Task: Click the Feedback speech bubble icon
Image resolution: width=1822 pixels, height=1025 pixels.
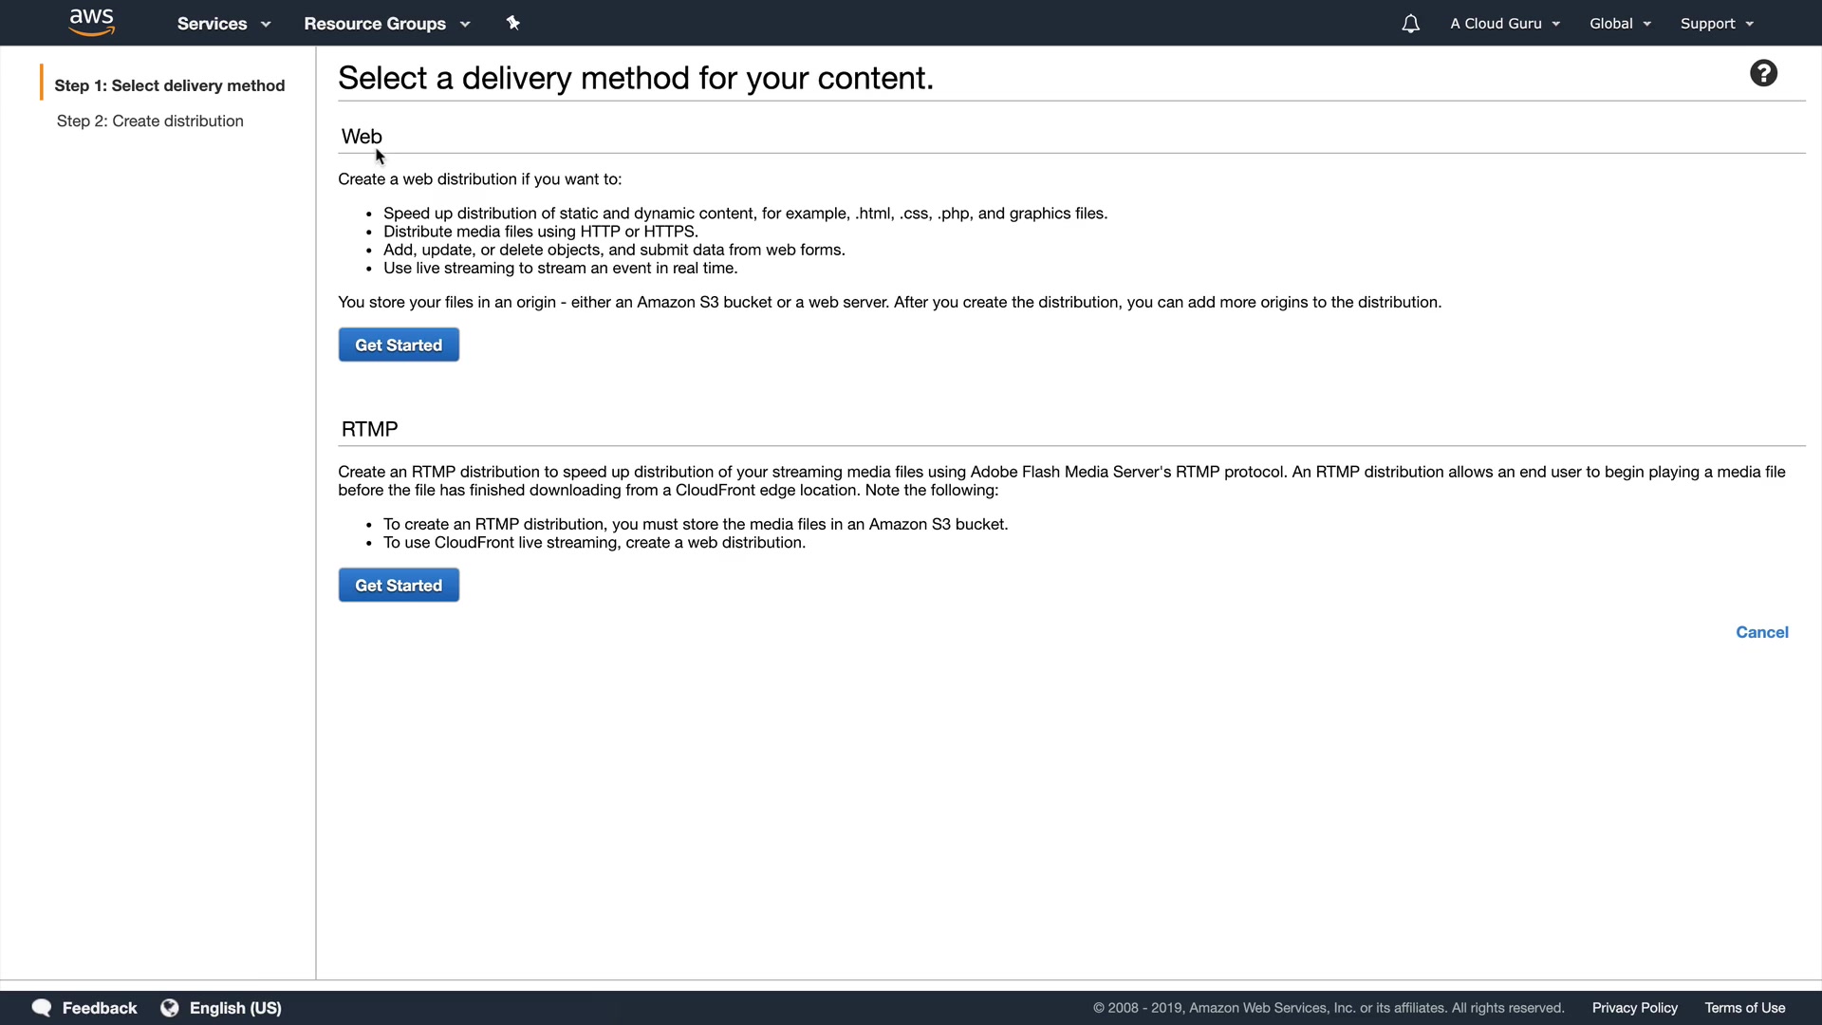Action: point(42,1008)
